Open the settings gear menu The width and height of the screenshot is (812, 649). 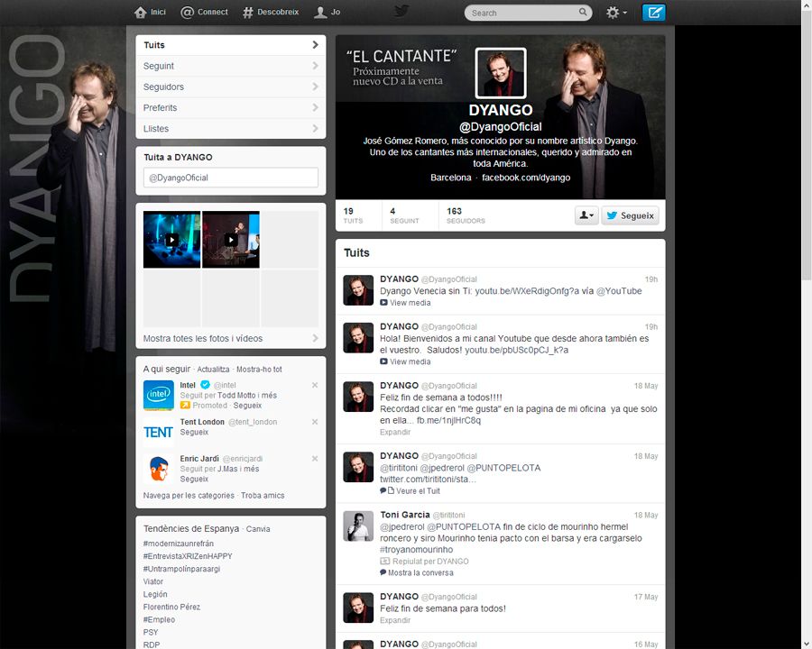point(616,13)
